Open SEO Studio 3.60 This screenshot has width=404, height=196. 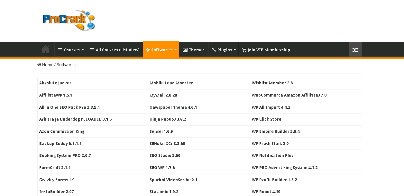click(165, 156)
